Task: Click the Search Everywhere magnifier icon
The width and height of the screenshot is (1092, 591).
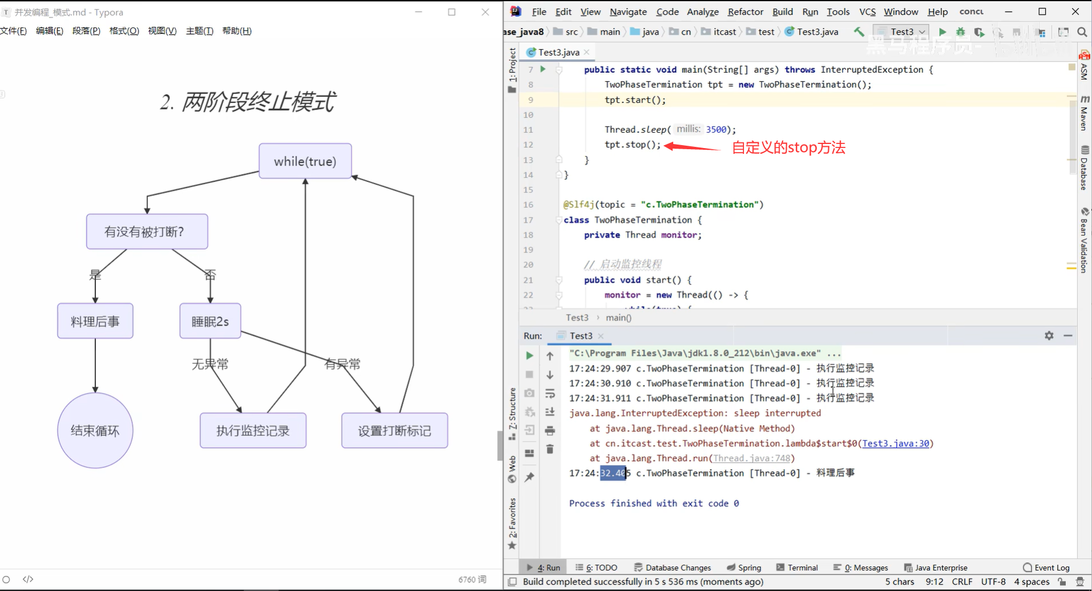Action: (x=1082, y=32)
